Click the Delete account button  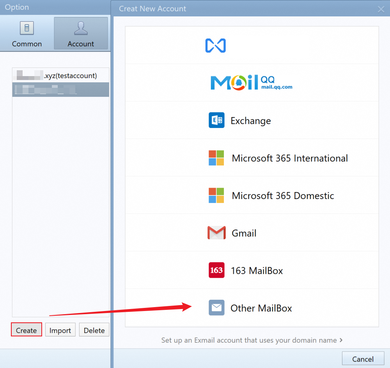click(x=94, y=330)
